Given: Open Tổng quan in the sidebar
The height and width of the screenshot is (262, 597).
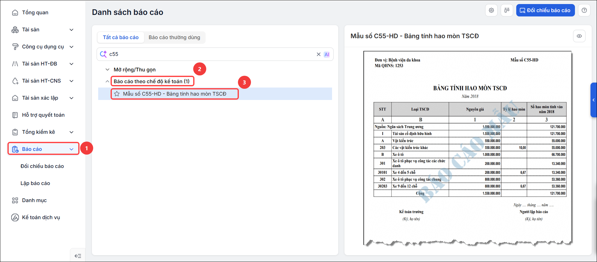Looking at the screenshot, I should pyautogui.click(x=35, y=12).
